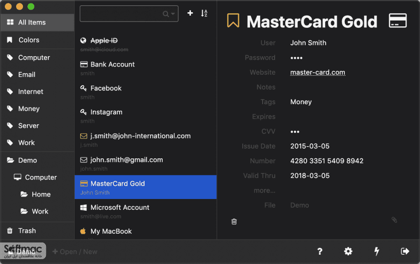Click the Expires field label

coord(264,116)
